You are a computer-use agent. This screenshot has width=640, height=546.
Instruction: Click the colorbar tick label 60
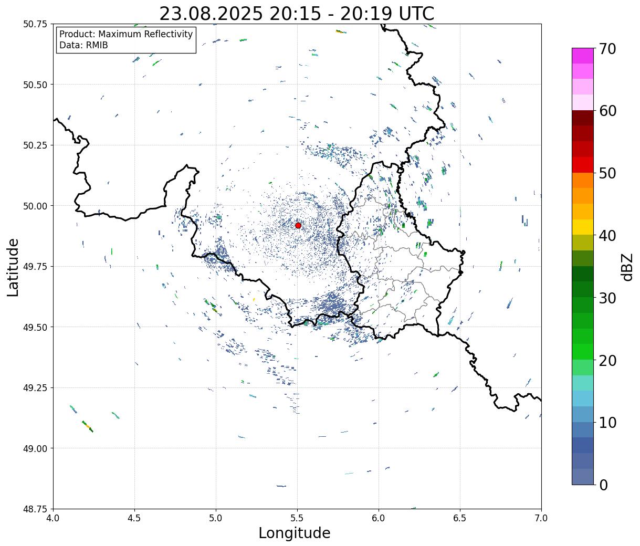607,111
